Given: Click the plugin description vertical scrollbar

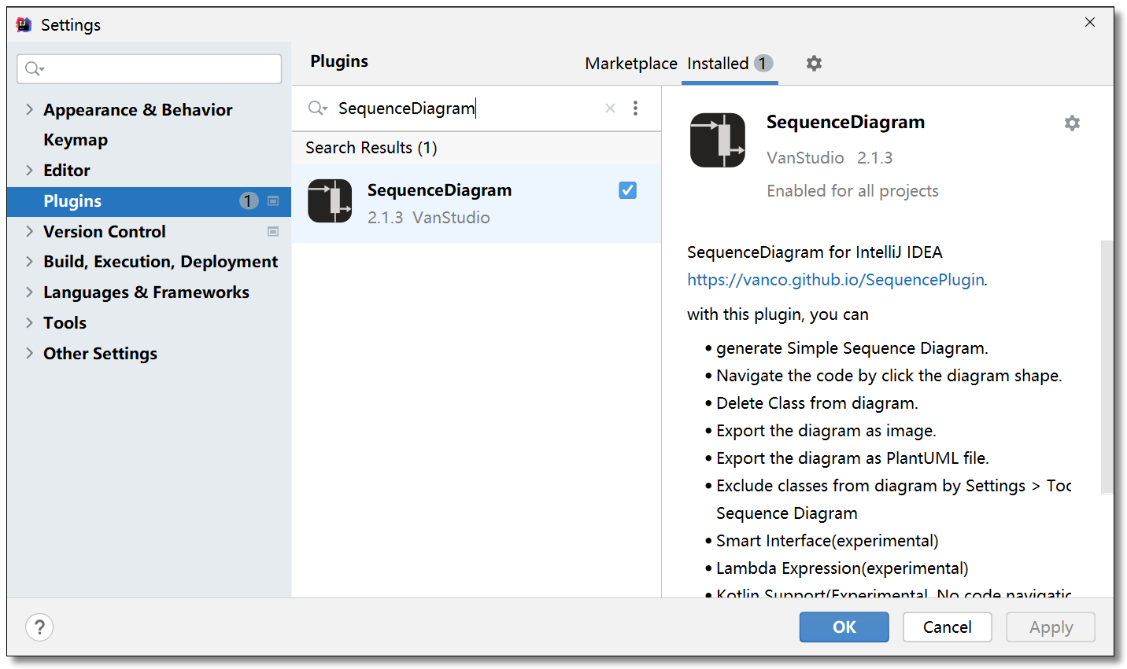Looking at the screenshot, I should pos(1107,367).
